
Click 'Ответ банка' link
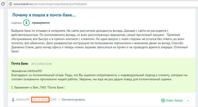tap(174, 101)
